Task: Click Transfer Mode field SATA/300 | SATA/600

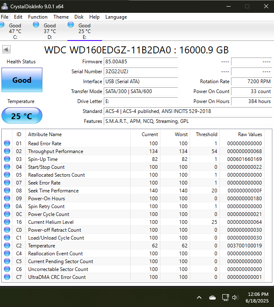Action: click(141, 91)
